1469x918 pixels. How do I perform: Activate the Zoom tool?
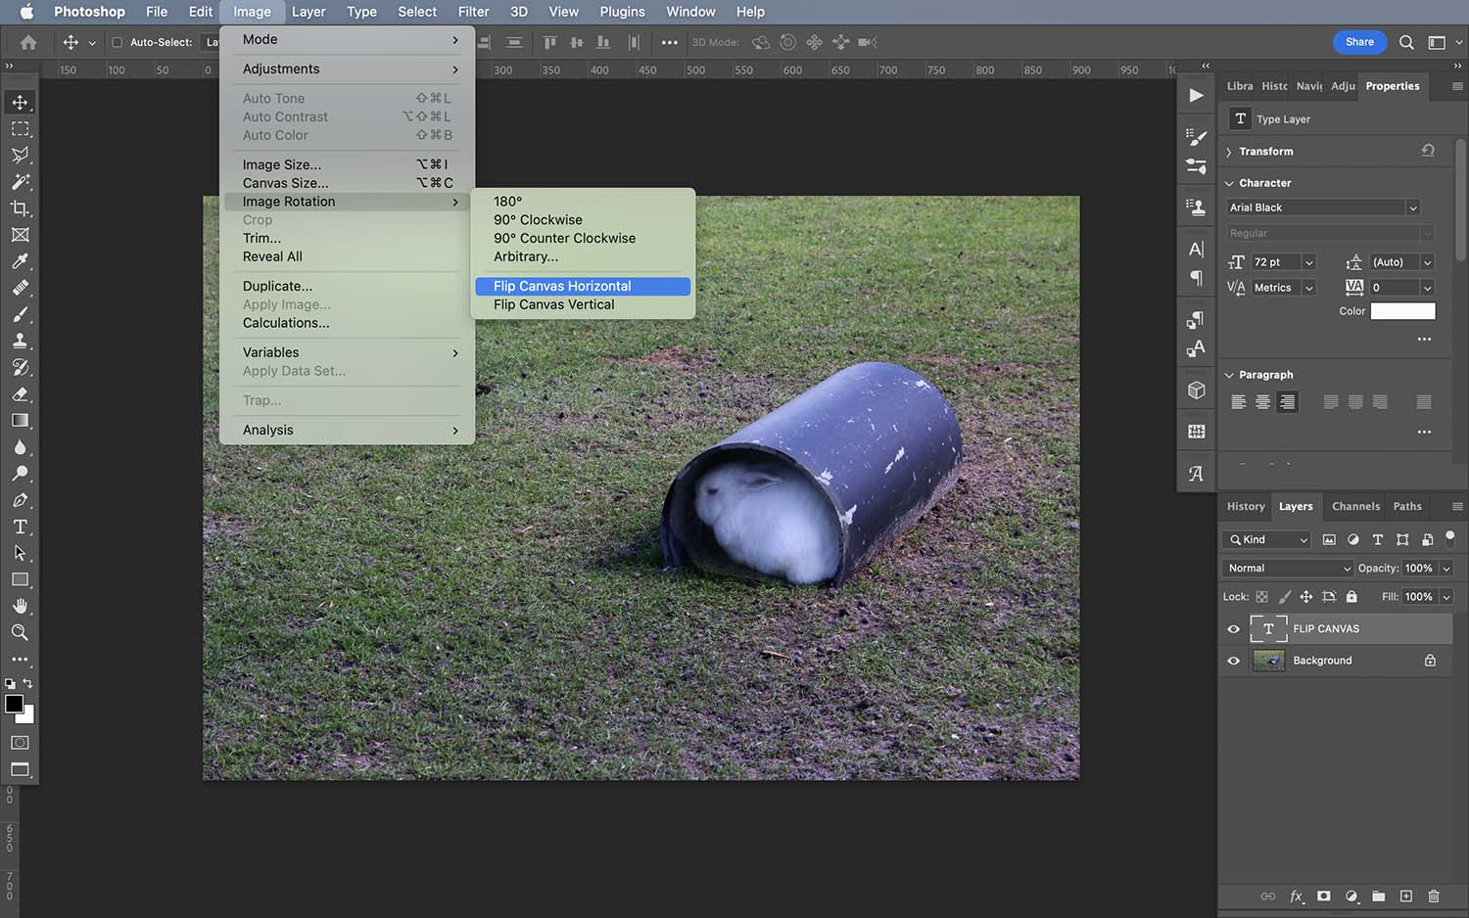coord(20,632)
